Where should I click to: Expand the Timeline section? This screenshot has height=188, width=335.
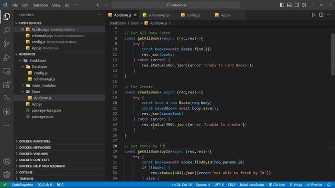coord(60,179)
